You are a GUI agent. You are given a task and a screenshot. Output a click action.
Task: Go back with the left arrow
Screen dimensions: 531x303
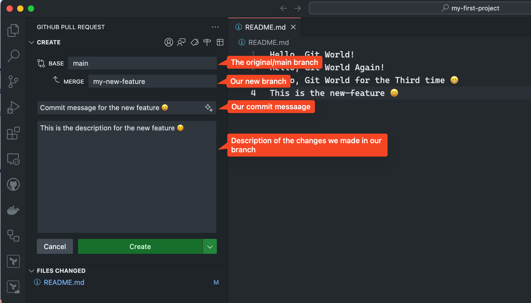(x=284, y=8)
